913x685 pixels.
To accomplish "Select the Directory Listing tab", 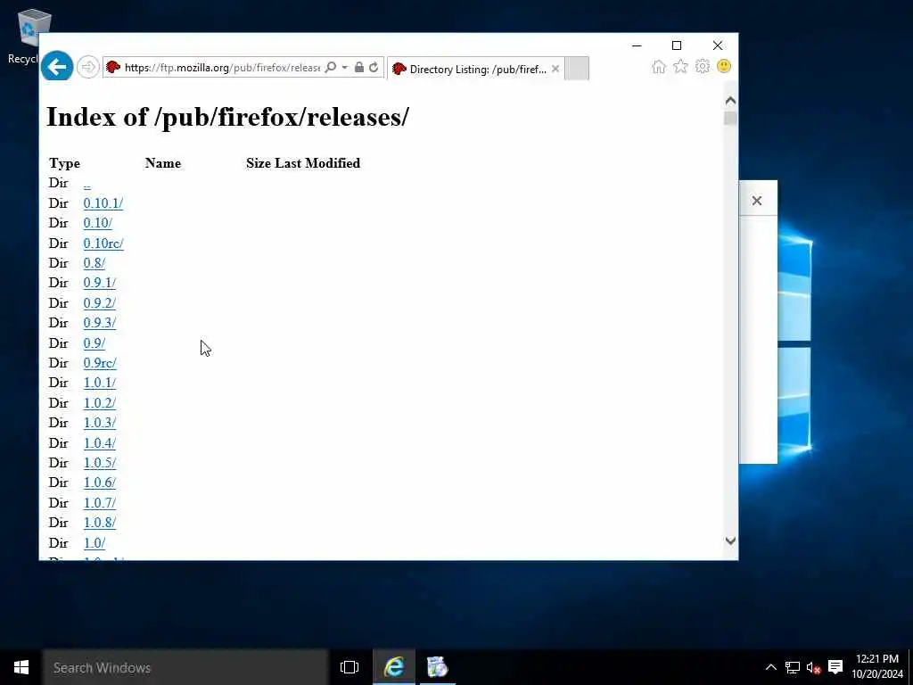I will click(x=476, y=69).
